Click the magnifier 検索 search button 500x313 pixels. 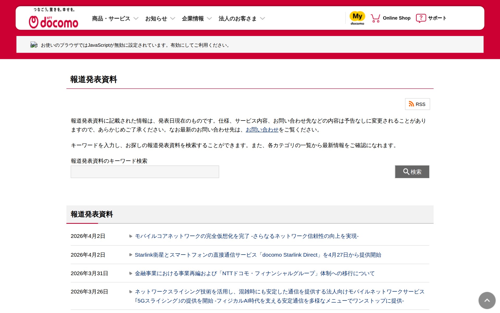tap(412, 172)
